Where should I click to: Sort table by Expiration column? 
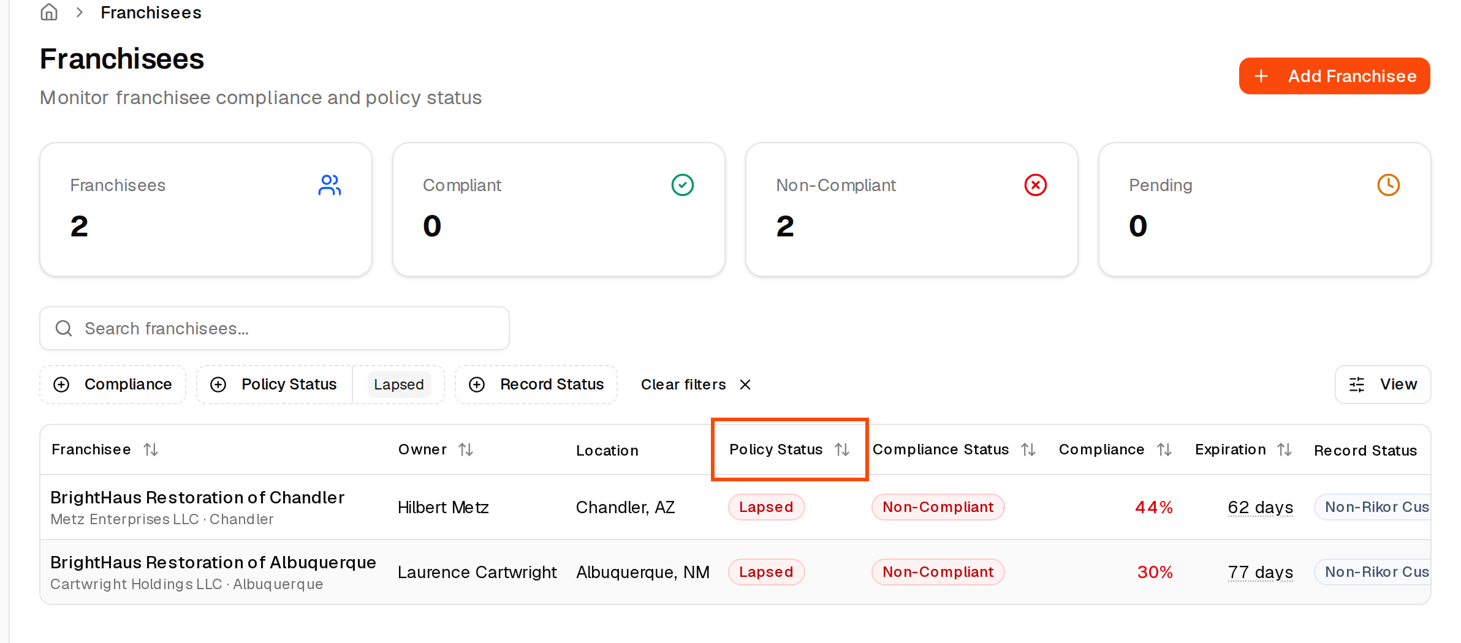(1243, 449)
